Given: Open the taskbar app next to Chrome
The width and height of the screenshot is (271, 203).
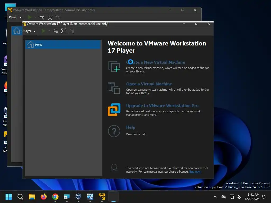Looking at the screenshot, I should coord(67,197).
